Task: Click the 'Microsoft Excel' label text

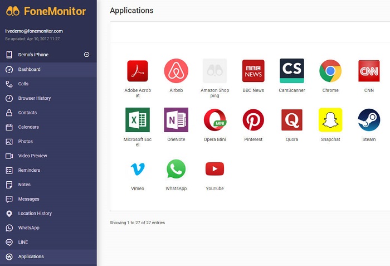Action: [x=138, y=142]
